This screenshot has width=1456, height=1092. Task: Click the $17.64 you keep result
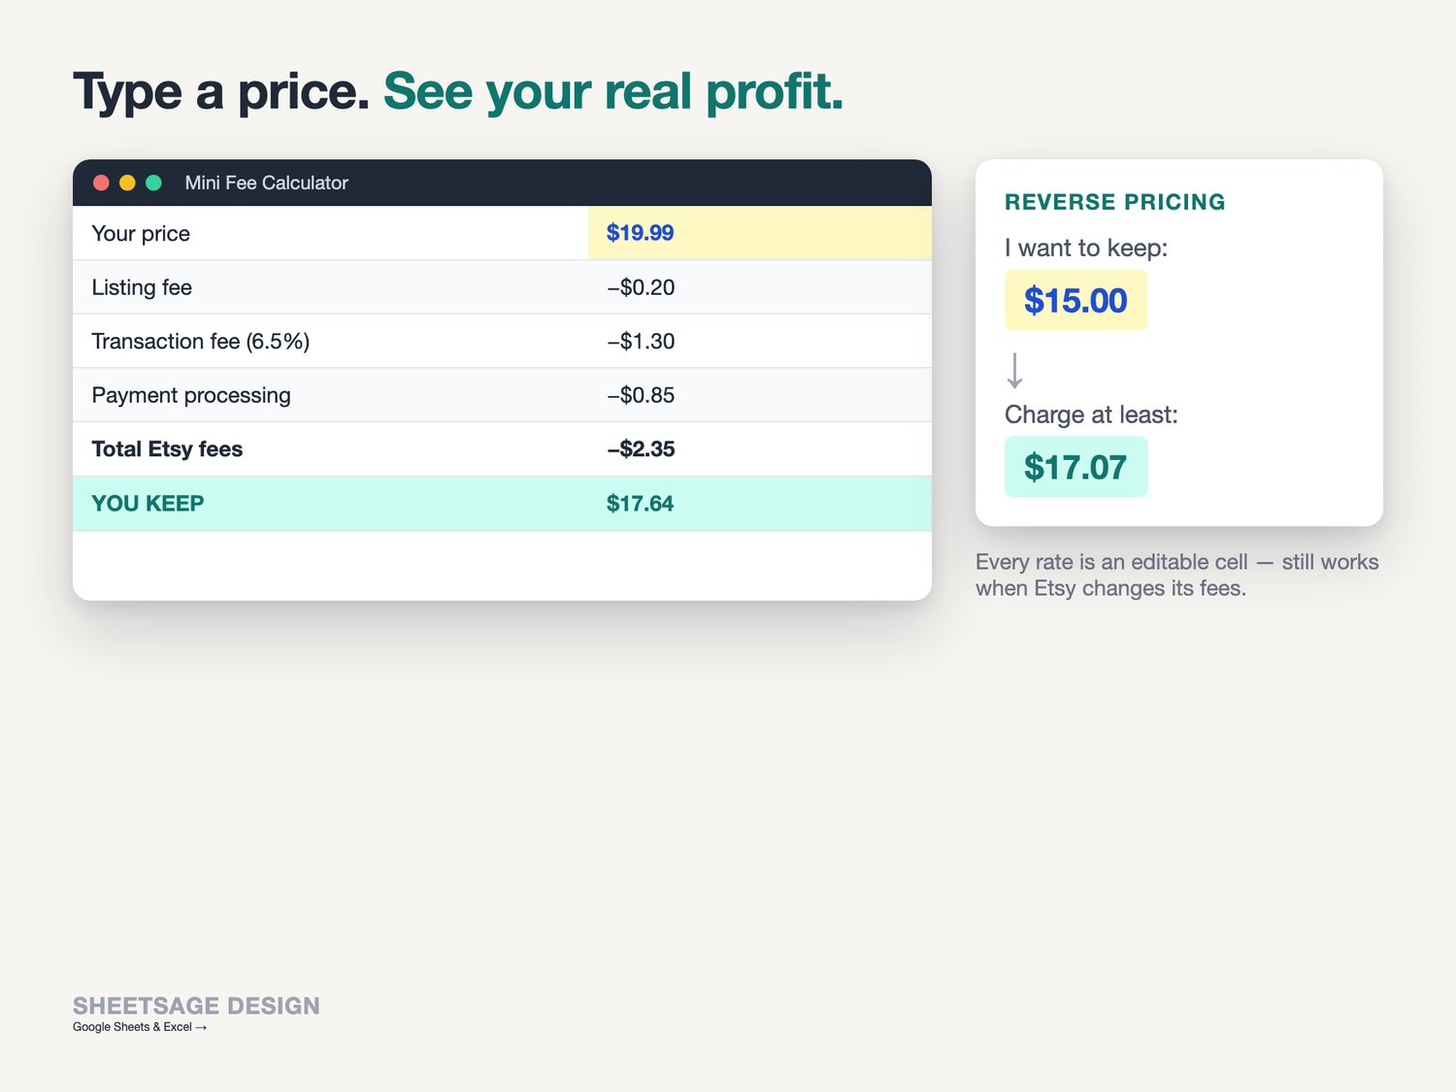(641, 504)
